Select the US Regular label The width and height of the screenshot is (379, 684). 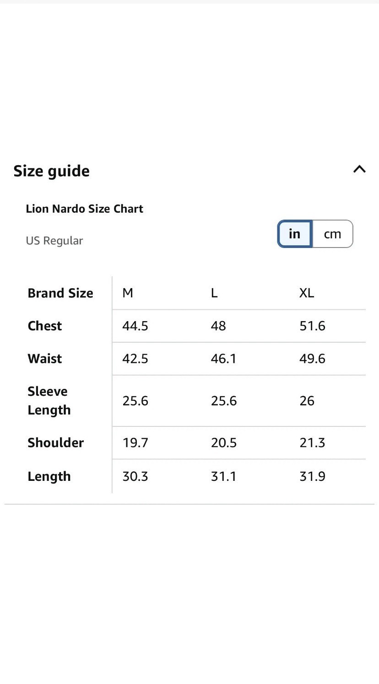(x=54, y=241)
